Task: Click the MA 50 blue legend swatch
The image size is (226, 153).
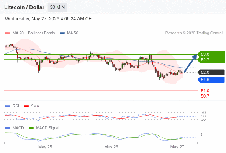Action: point(62,33)
